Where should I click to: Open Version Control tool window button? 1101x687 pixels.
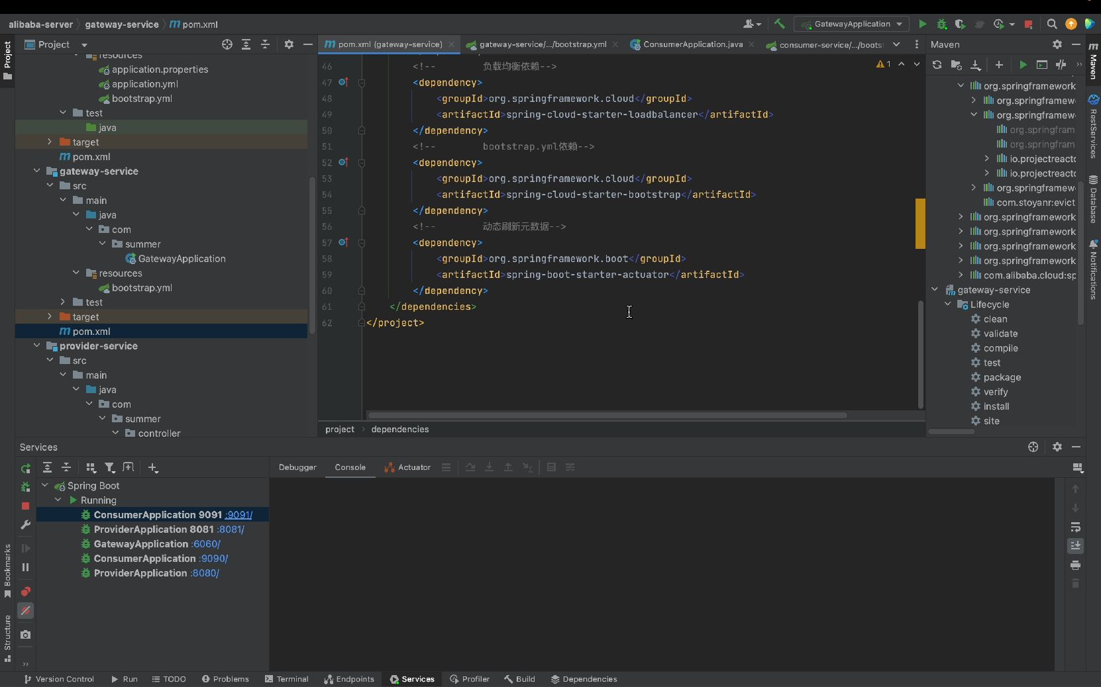pyautogui.click(x=59, y=679)
